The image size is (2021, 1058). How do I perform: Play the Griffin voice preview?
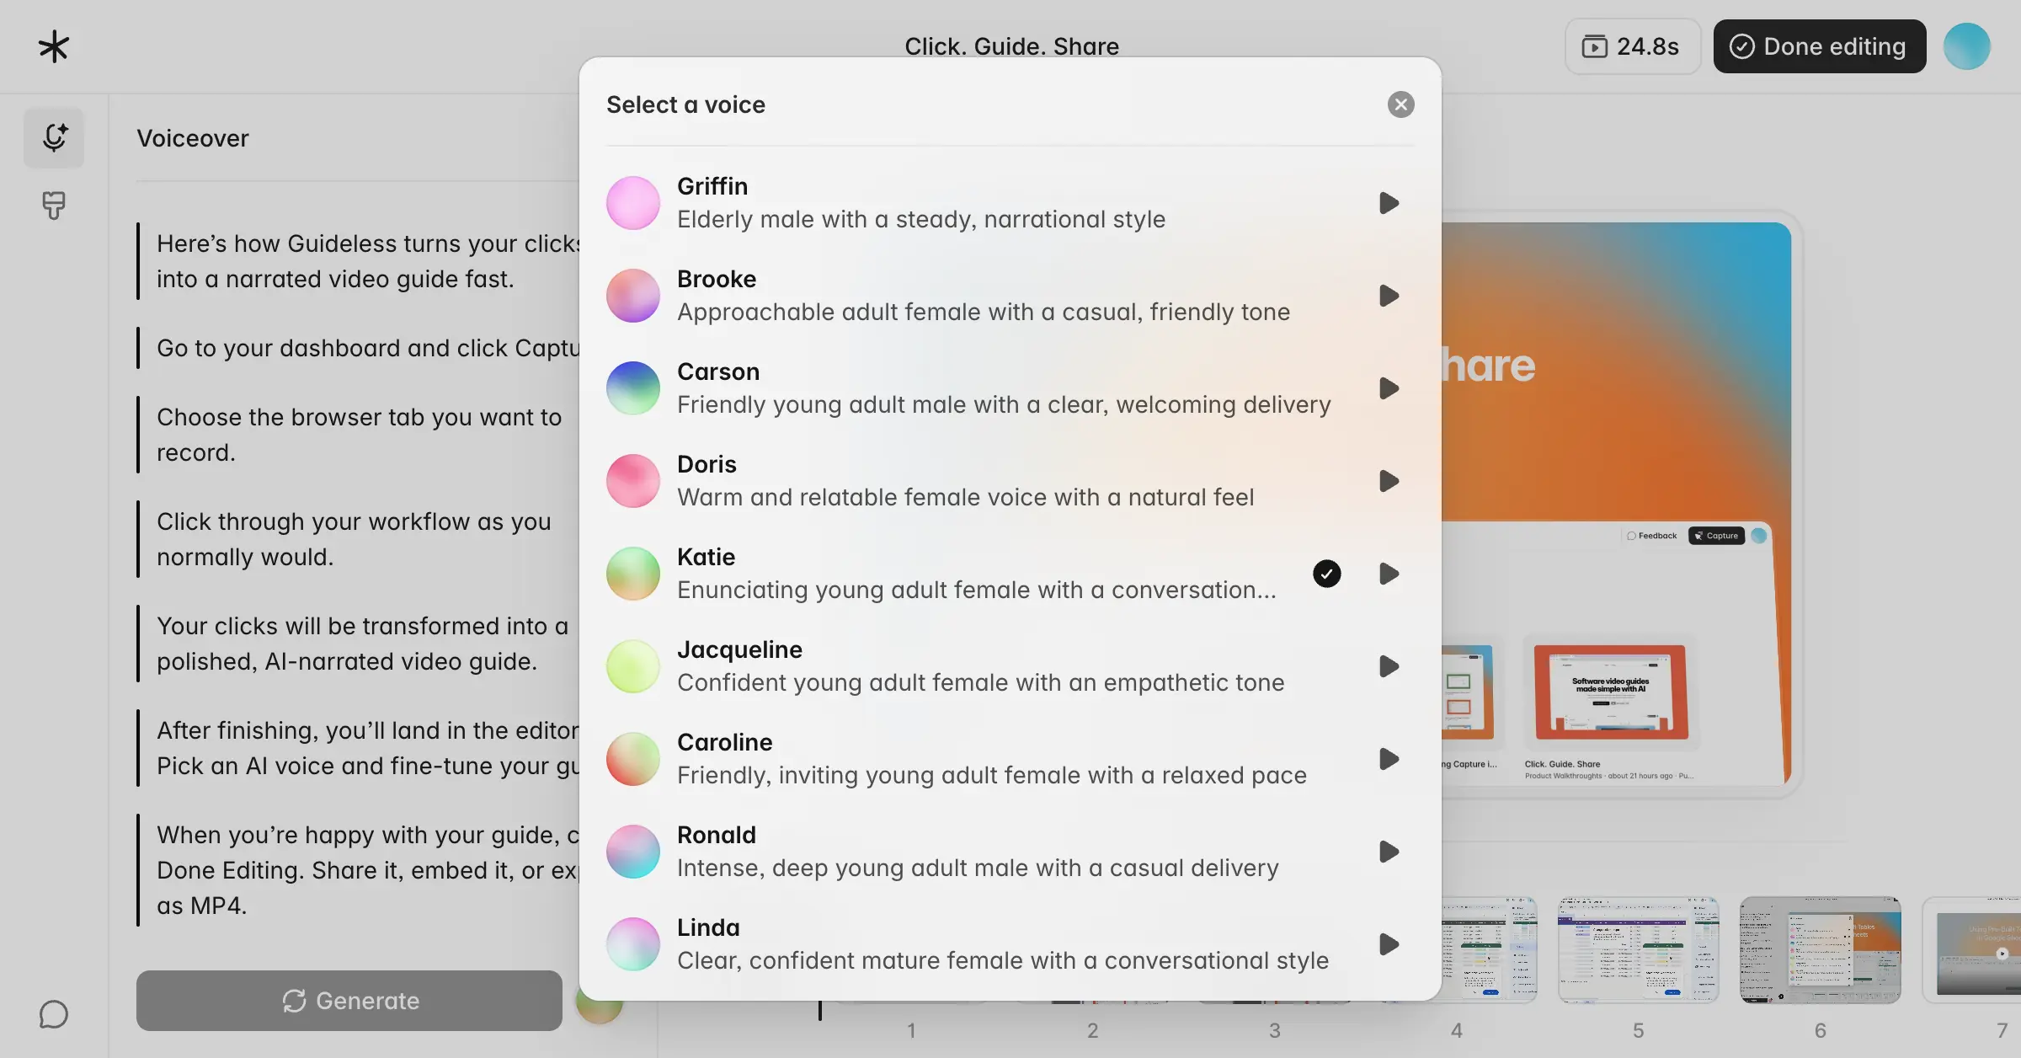[x=1388, y=203]
